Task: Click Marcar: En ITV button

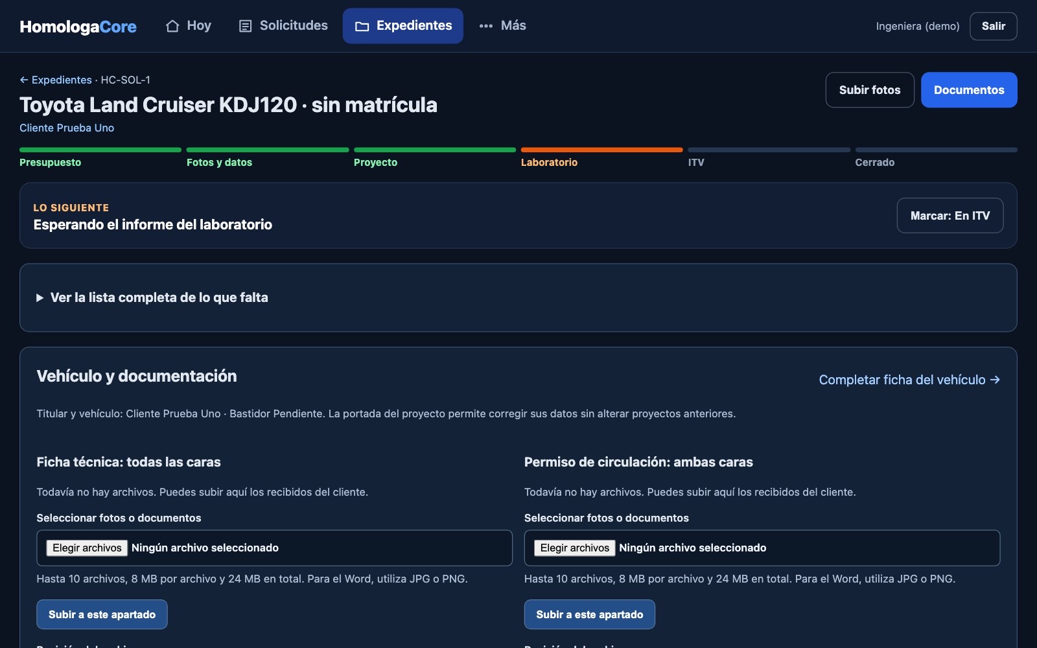Action: (x=950, y=216)
